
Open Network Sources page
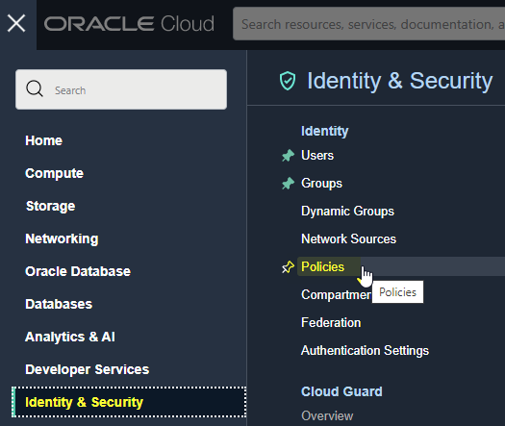coord(348,238)
